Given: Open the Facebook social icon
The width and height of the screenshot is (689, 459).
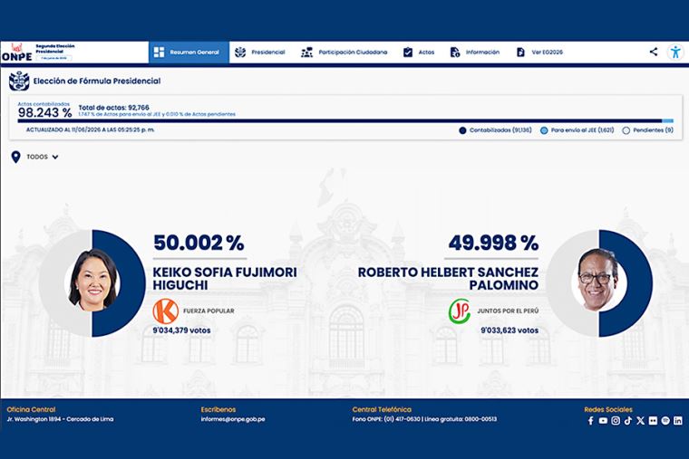Looking at the screenshot, I should click(x=590, y=420).
